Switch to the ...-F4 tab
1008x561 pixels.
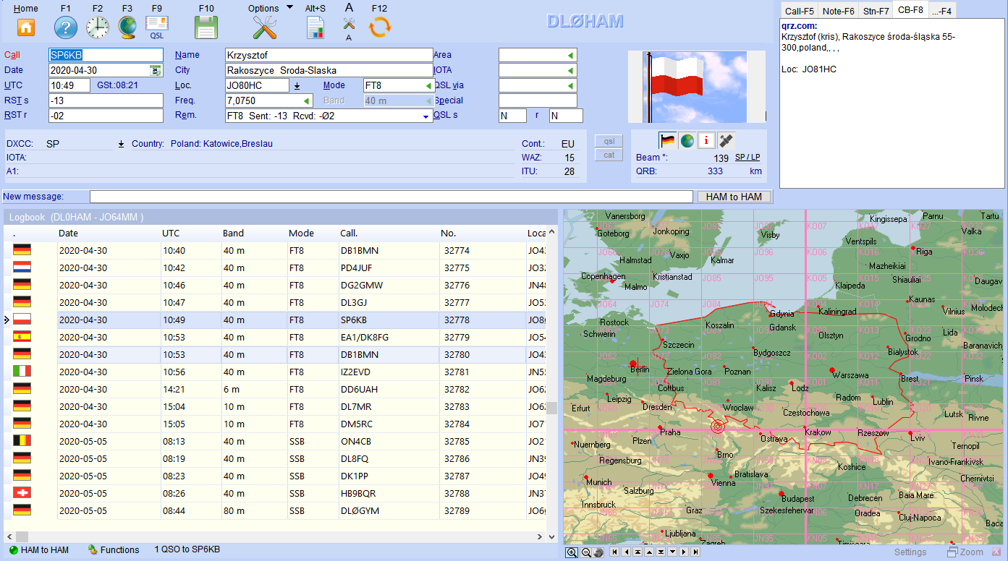(942, 11)
